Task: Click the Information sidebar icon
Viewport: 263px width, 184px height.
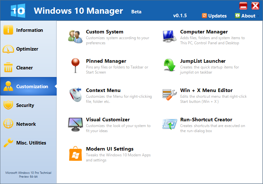Action: click(x=8, y=30)
